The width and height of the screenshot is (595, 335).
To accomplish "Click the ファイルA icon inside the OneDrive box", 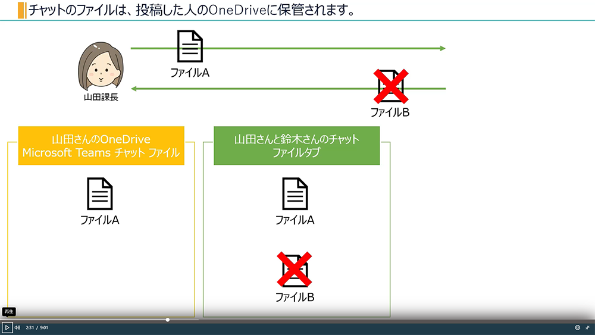I will pos(100,194).
